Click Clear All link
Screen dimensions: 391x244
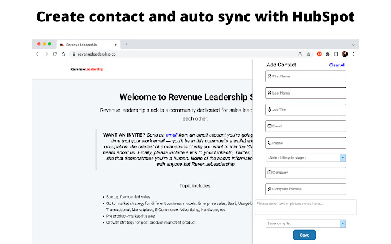337,65
